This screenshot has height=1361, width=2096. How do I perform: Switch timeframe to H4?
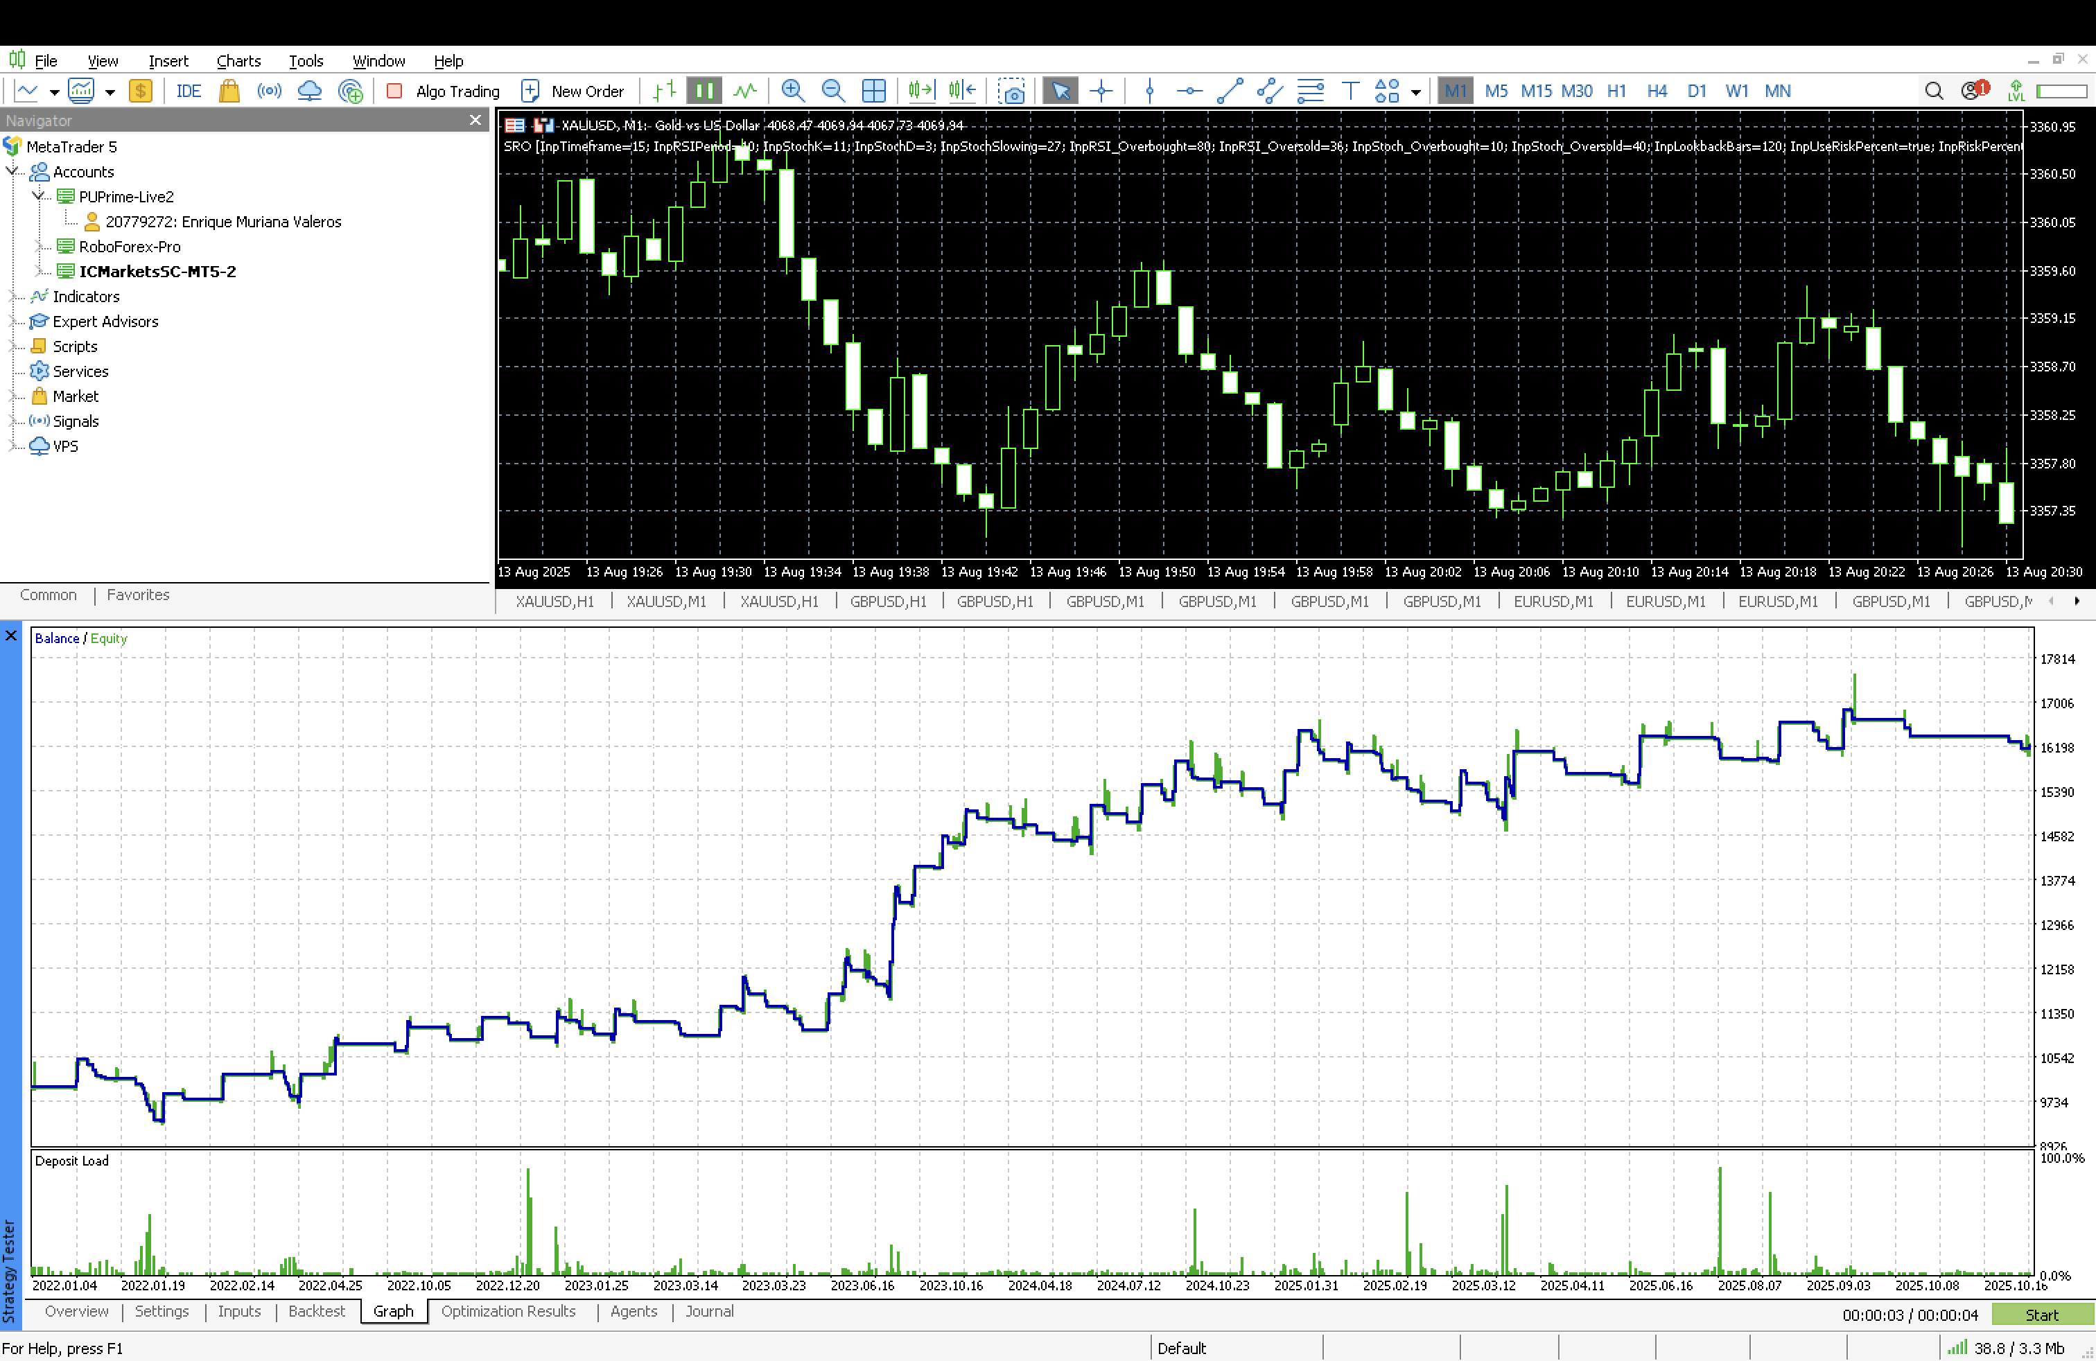1657,91
